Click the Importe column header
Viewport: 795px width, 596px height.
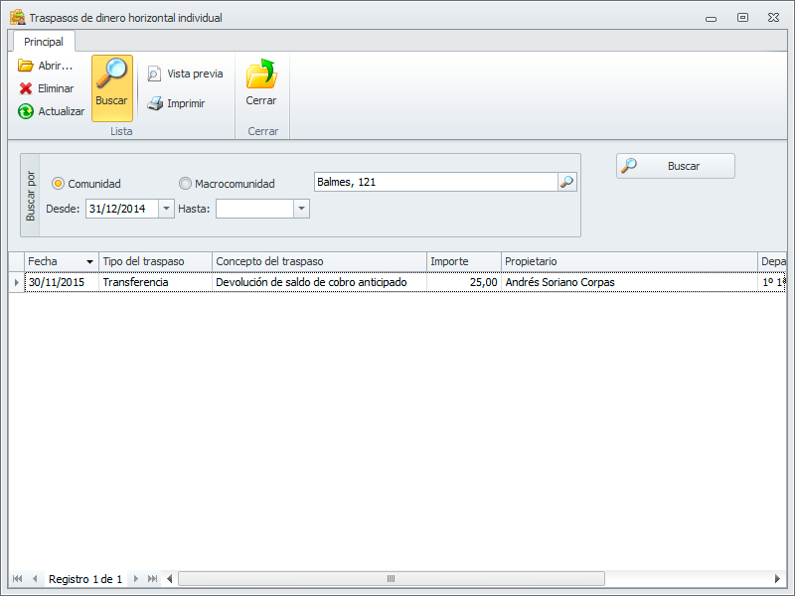click(463, 261)
